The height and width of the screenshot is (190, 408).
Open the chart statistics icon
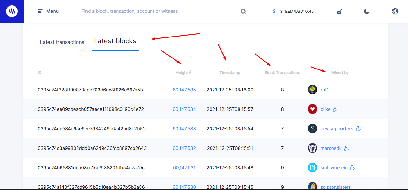pos(339,11)
